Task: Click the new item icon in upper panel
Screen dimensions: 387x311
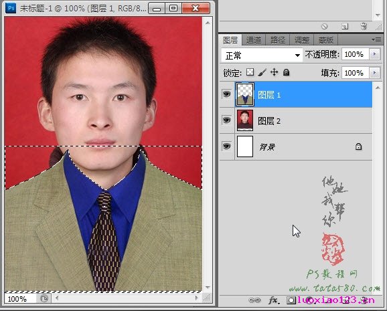Action: tap(345, 26)
